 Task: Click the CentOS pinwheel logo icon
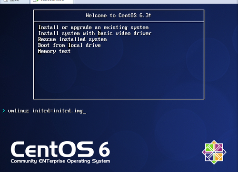(x=214, y=152)
